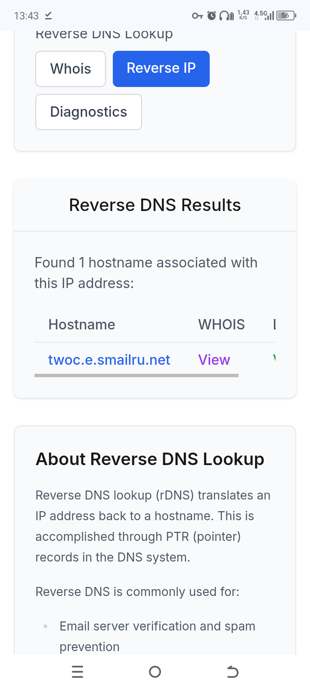Open the Diagnostics tab

89,112
